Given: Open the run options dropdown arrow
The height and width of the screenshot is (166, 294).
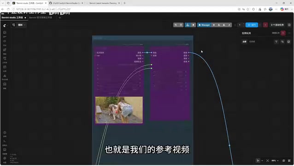Looking at the screenshot, I should (260, 25).
